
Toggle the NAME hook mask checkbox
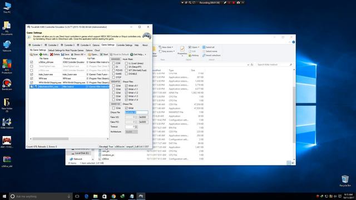click(x=113, y=74)
